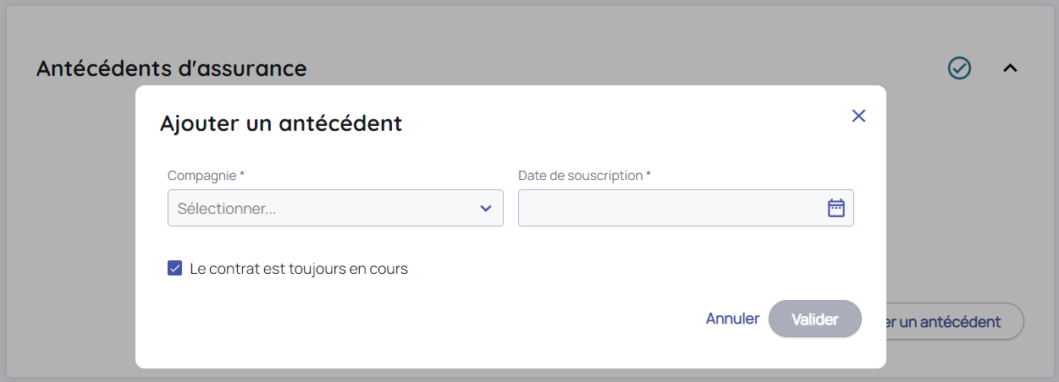The height and width of the screenshot is (382, 1059).
Task: Open the calendar date picker icon
Action: [x=836, y=208]
